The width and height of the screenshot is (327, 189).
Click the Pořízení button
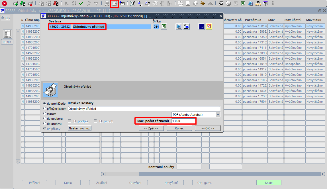point(34,183)
